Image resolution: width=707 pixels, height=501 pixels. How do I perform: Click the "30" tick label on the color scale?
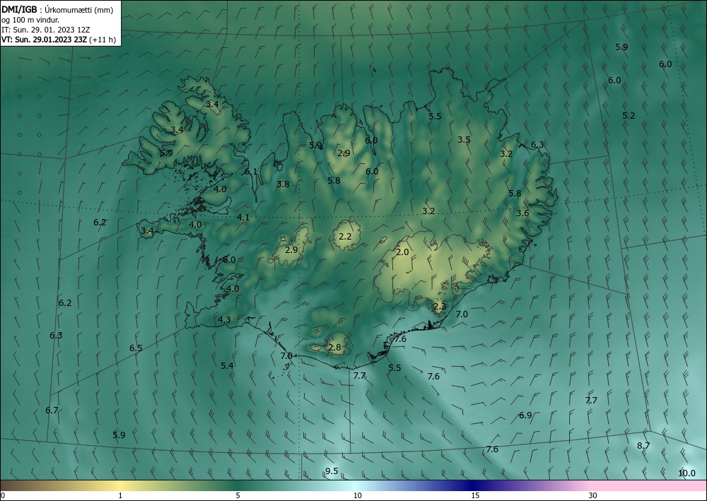pos(592,495)
